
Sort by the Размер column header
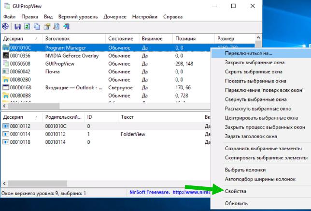[235, 39]
